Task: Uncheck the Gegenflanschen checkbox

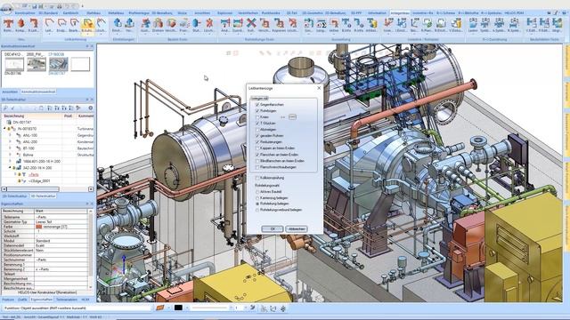Action: pyautogui.click(x=257, y=105)
